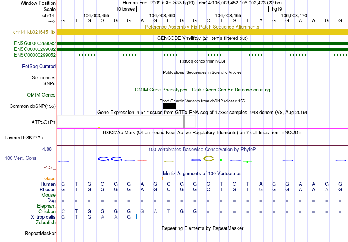348x242 pixels.
Task: Click the -4.5 conservation minimum value
Action: coord(48,167)
